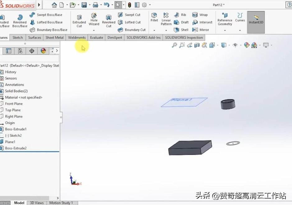The width and height of the screenshot is (292, 205).
Task: Switch to the Sheet Metal tab
Action: (x=54, y=37)
